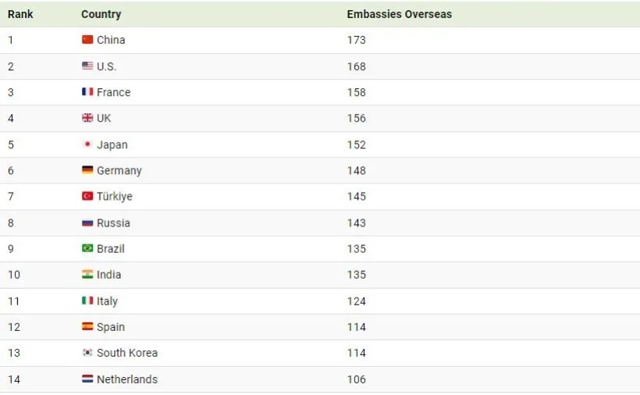Click rank number 7 cell

pyautogui.click(x=11, y=197)
